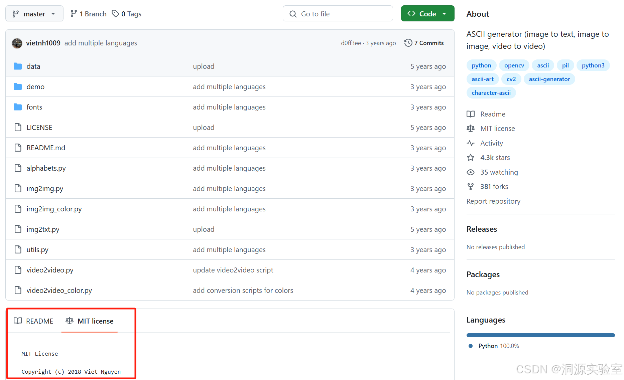Open the Packages heading link
The width and height of the screenshot is (624, 380).
point(483,274)
